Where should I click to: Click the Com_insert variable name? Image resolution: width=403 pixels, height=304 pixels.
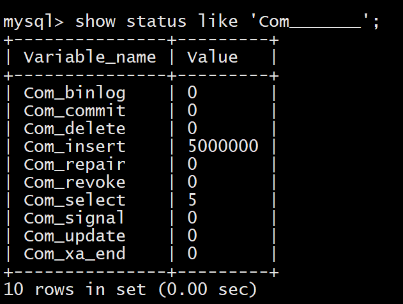click(74, 146)
